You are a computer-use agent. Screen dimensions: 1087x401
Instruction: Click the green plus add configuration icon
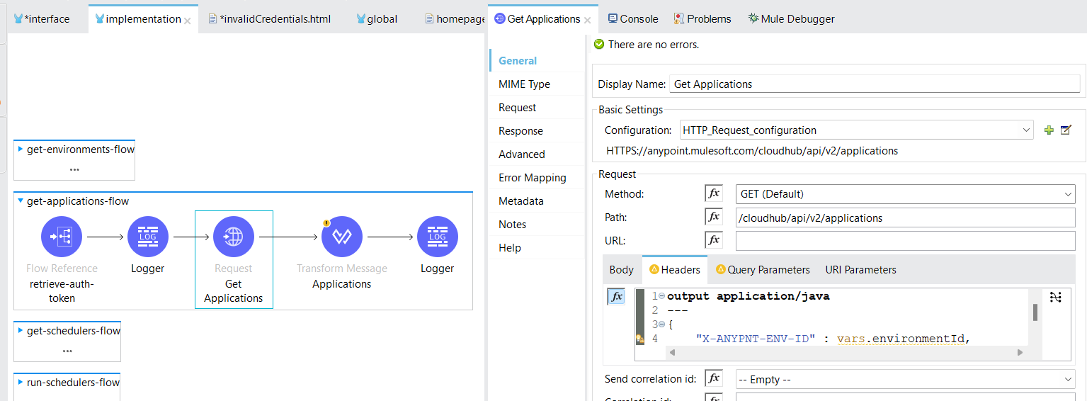[1049, 130]
